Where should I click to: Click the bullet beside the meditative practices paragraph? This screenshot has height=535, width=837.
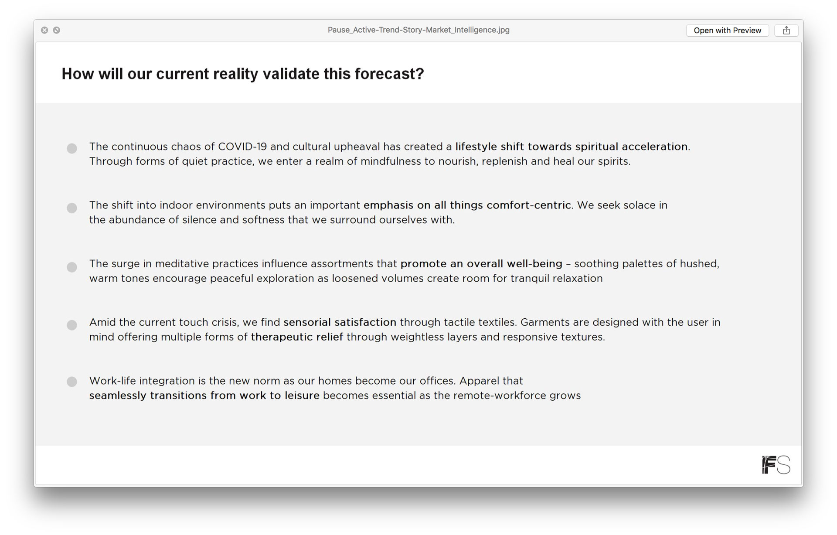(x=72, y=267)
